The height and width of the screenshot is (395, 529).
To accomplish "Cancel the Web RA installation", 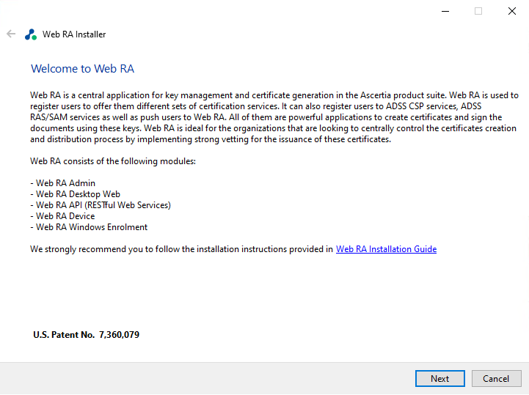I will tap(496, 379).
